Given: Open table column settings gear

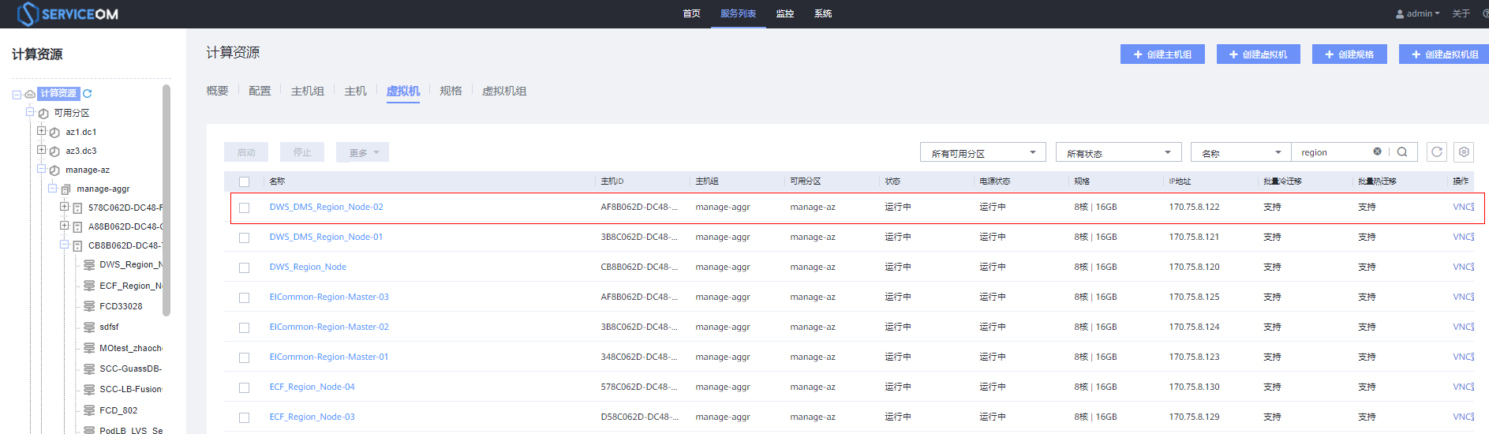Looking at the screenshot, I should click(1464, 152).
